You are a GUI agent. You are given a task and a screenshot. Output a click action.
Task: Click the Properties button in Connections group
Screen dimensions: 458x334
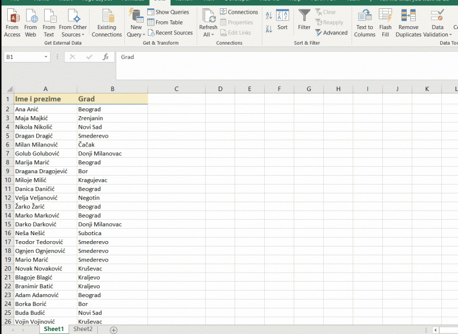tap(236, 22)
